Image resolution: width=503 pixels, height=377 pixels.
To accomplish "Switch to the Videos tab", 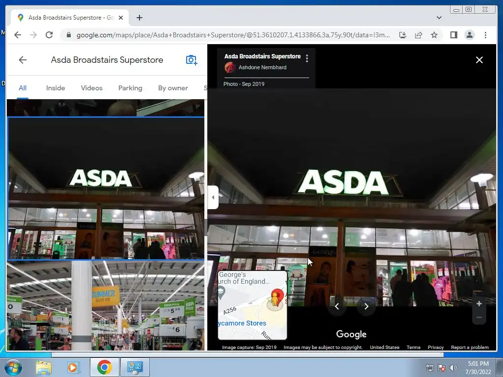I will 92,88.
